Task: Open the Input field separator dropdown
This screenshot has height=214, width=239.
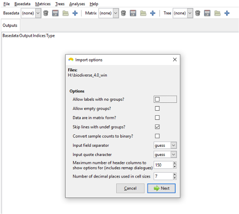Action: tap(165, 145)
